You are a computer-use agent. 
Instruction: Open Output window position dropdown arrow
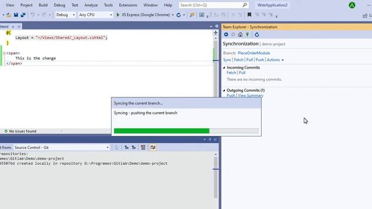205,139
